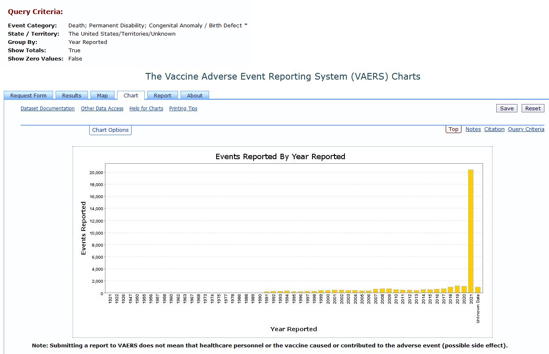This screenshot has height=354, width=549.
Task: Jump to the Notes section
Action: (473, 129)
